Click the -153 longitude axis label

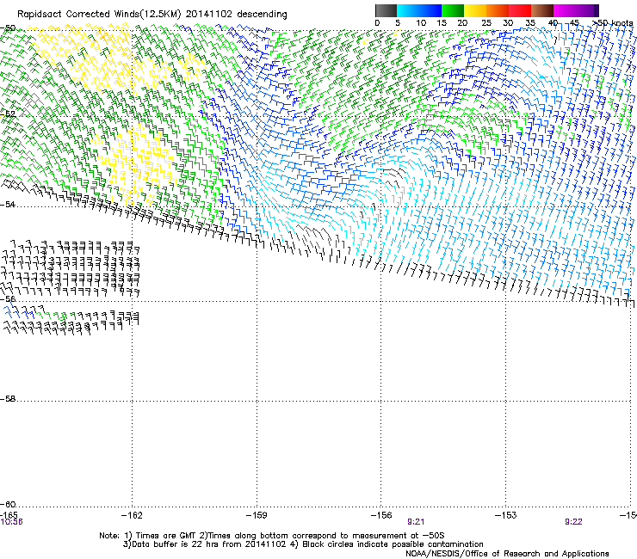(506, 515)
